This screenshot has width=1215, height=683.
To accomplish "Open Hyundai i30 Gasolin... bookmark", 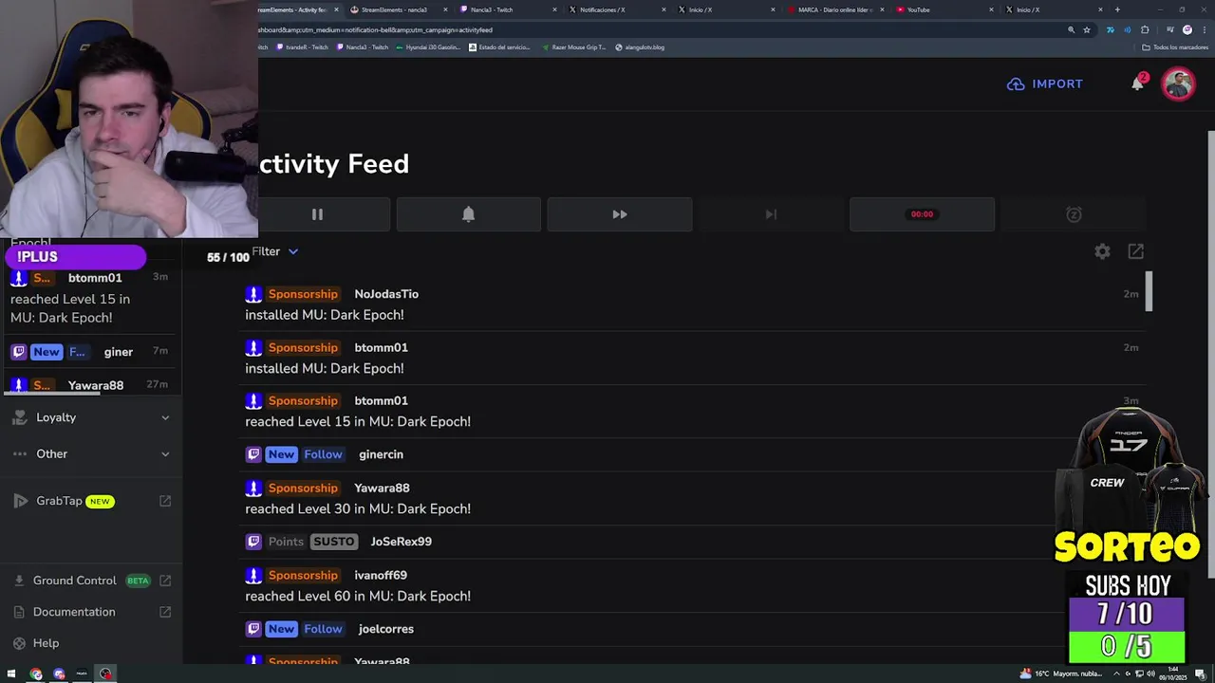I will (428, 47).
